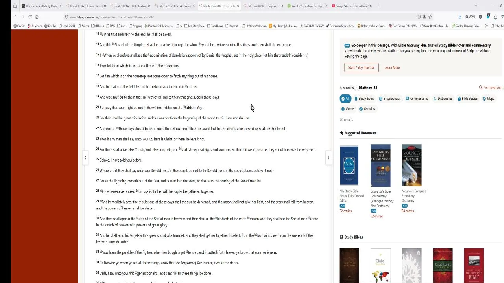
Task: Open the Prepping bookmarks folder
Action: click(x=135, y=26)
